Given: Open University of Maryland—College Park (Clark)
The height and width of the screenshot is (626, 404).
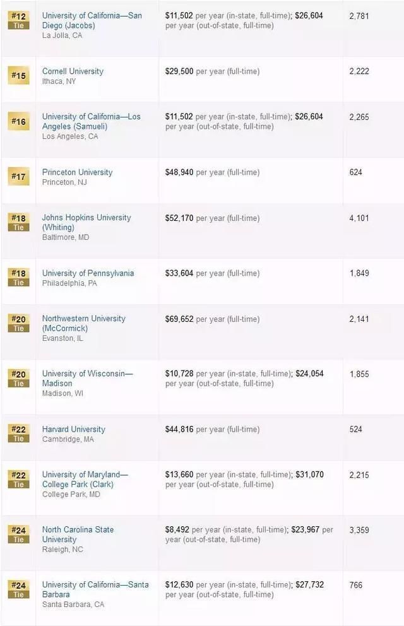Looking at the screenshot, I should tap(85, 479).
